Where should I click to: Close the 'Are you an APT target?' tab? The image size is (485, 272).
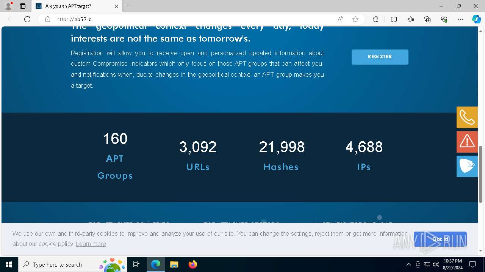116,6
